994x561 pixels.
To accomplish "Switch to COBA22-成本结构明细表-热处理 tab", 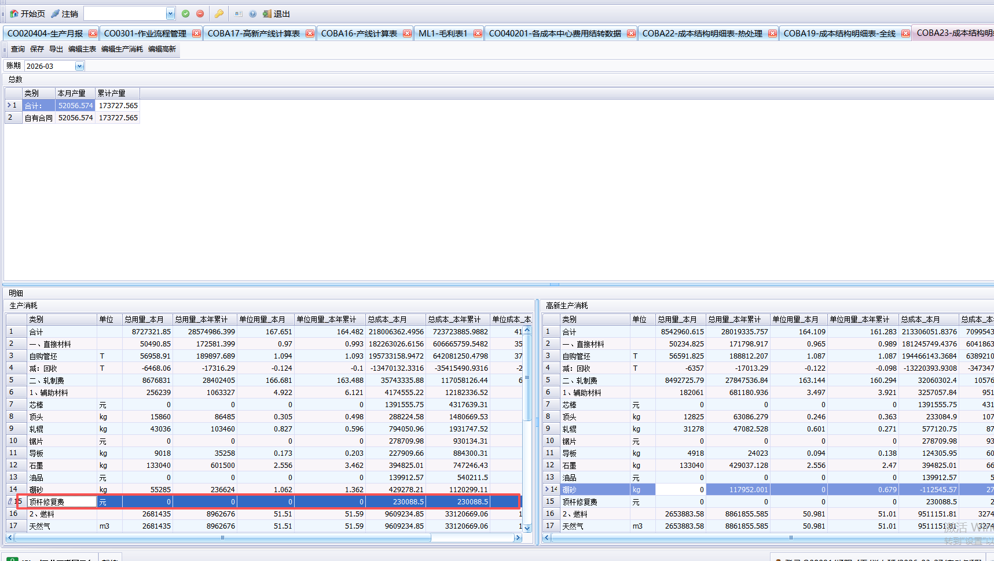I will tap(702, 34).
